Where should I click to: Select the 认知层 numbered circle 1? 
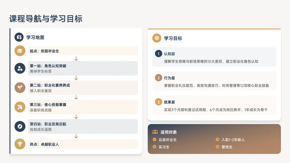[x=158, y=54]
